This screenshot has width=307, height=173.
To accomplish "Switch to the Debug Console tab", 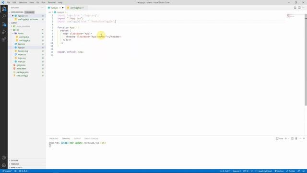I will click(91, 138).
